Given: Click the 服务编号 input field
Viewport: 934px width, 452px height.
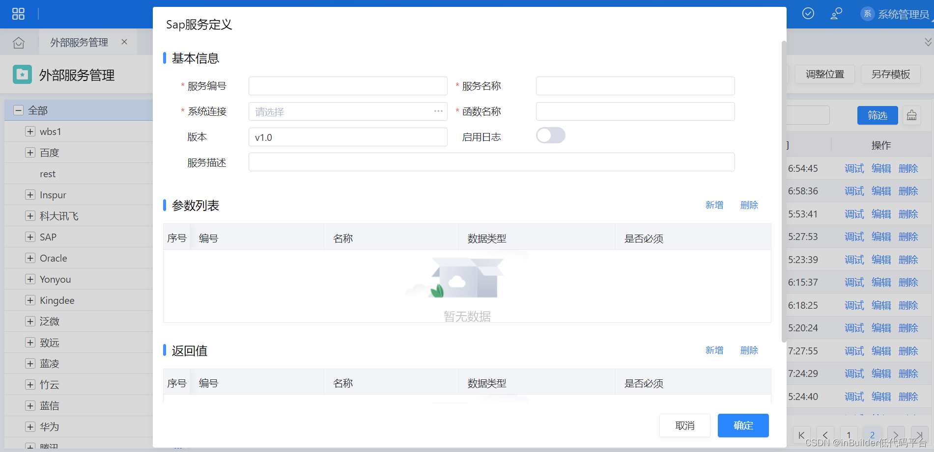Looking at the screenshot, I should (348, 86).
